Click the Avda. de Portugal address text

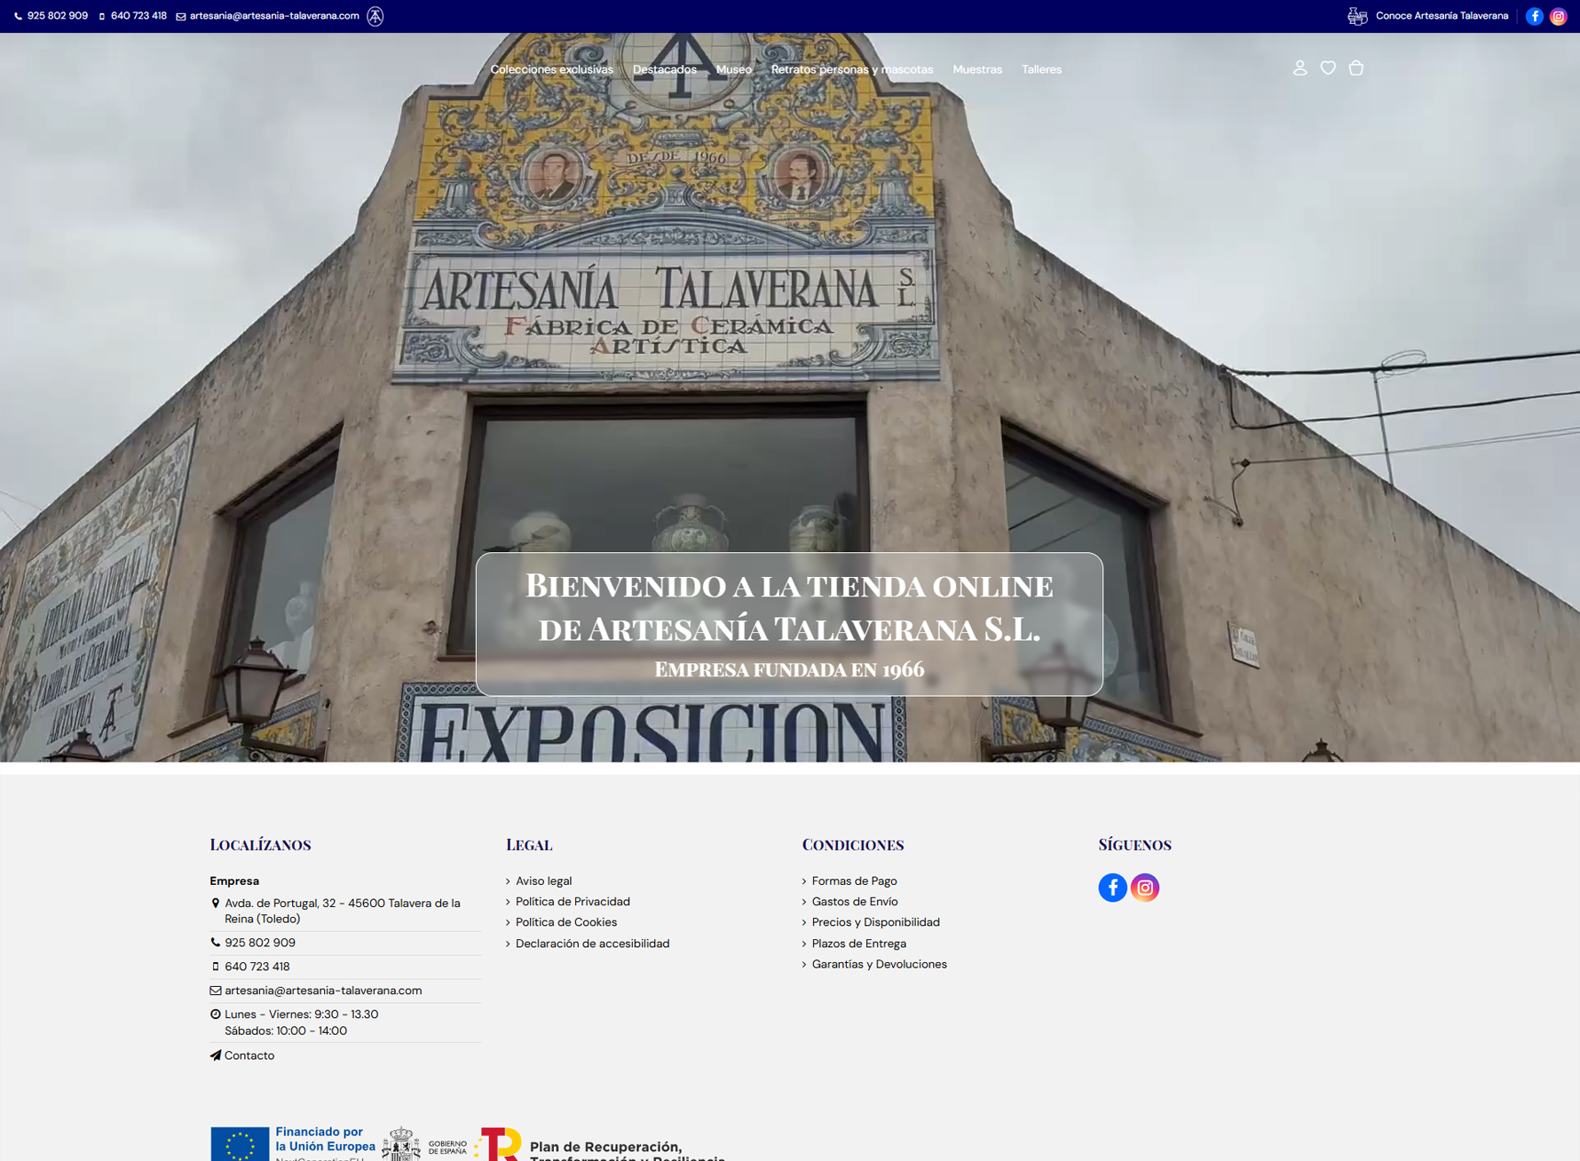click(x=343, y=911)
